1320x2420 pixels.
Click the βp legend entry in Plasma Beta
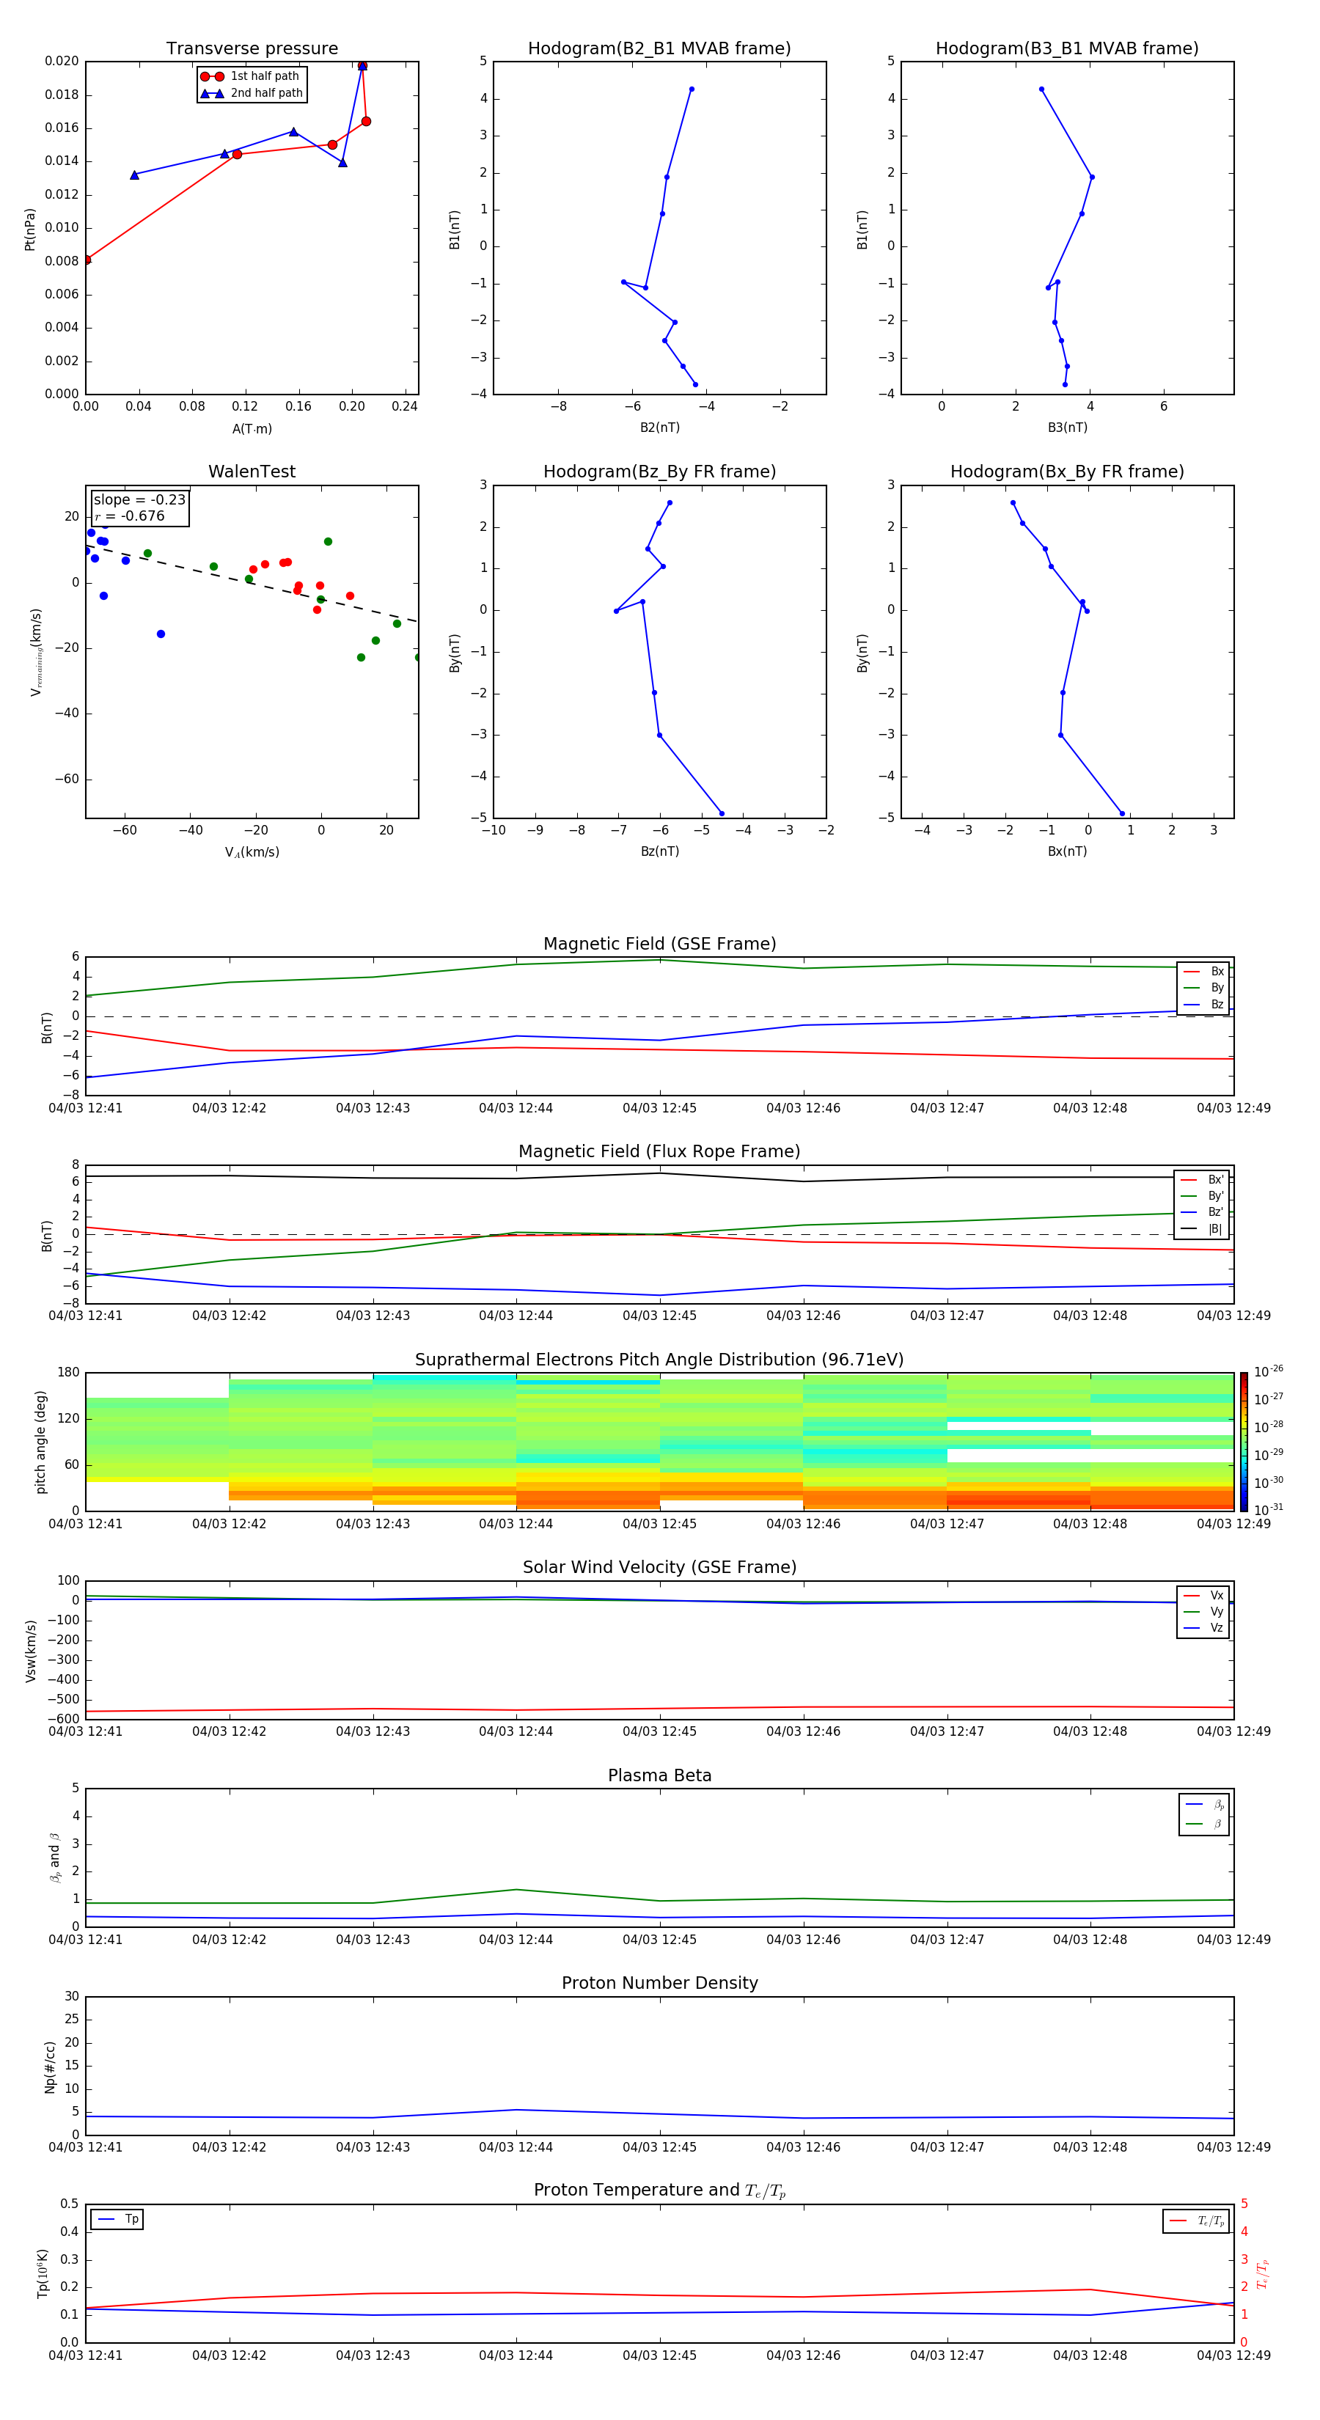click(x=1204, y=1805)
